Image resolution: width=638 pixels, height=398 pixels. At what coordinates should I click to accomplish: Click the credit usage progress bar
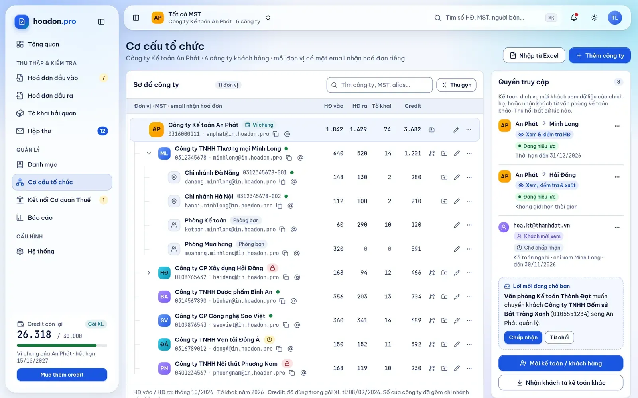point(62,345)
